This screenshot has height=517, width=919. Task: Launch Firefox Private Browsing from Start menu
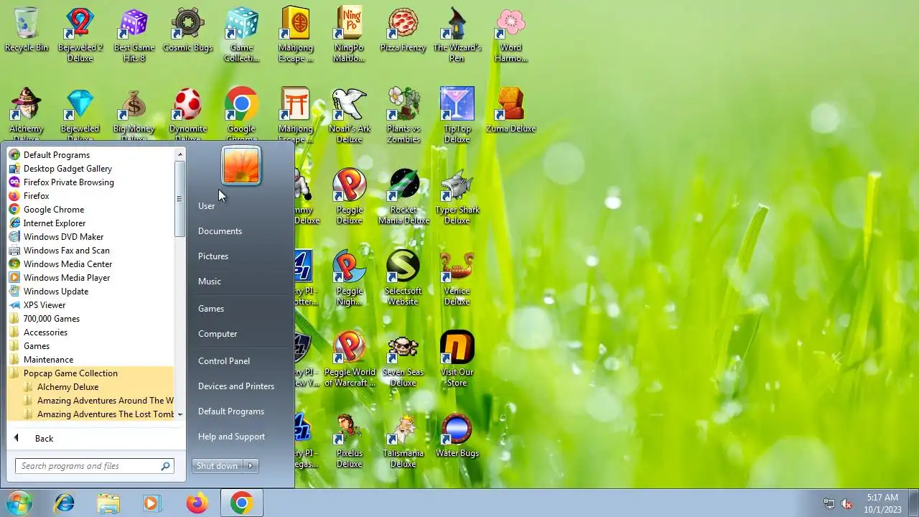pos(90,182)
